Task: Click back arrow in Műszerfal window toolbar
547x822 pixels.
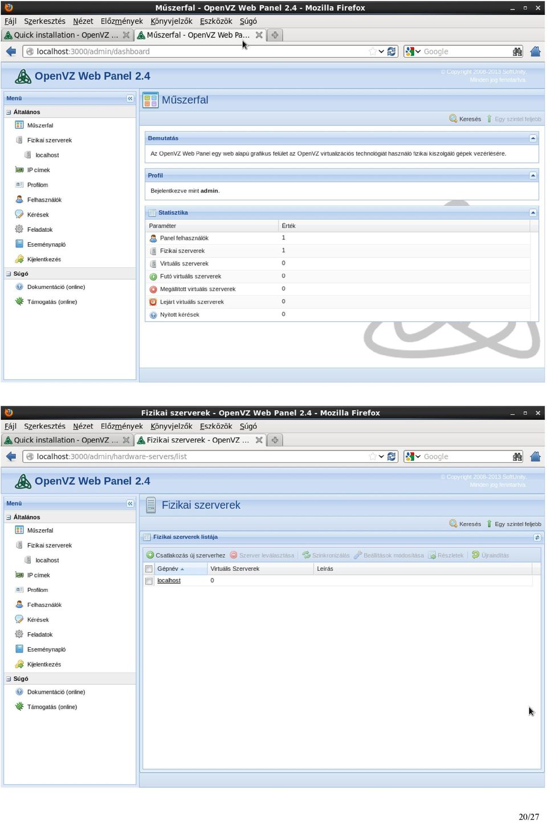Action: [11, 51]
